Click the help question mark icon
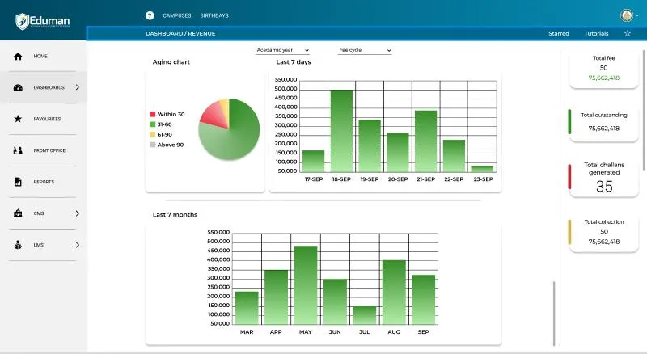The image size is (647, 354). pos(150,15)
